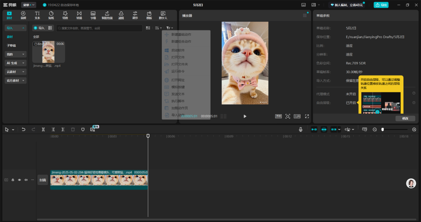Viewport: 421px width, 222px height.
Task: Select 子草稿 in the sidebar
Action: coord(11,46)
